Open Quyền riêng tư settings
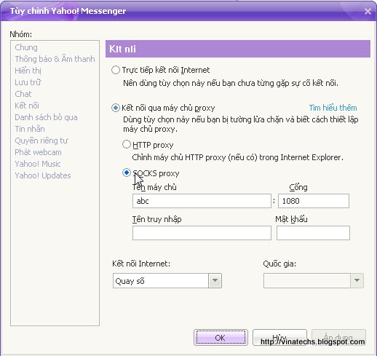This screenshot has height=356, width=377. (x=41, y=141)
